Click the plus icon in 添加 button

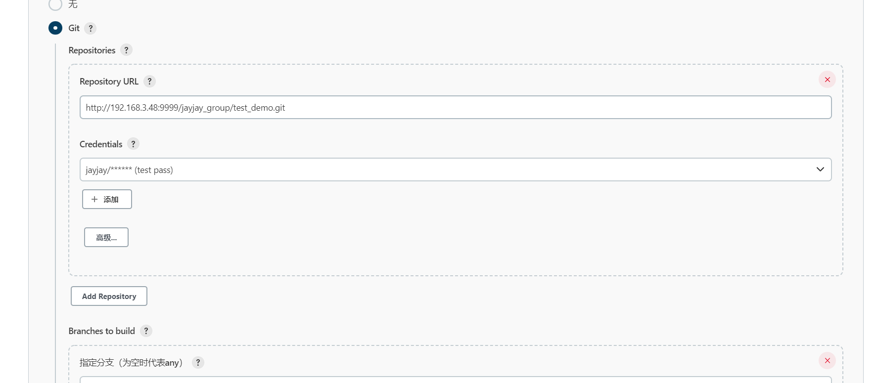[x=94, y=199]
